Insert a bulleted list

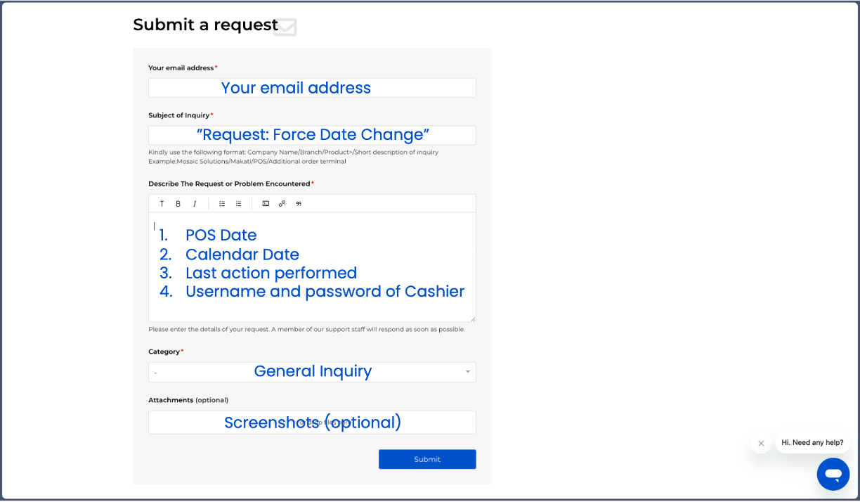222,204
